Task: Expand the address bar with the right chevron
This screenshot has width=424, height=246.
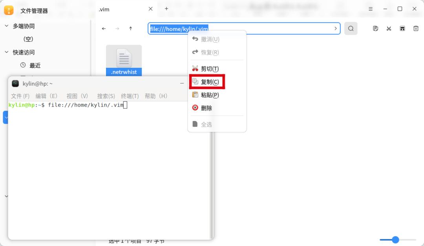Action: [335, 28]
